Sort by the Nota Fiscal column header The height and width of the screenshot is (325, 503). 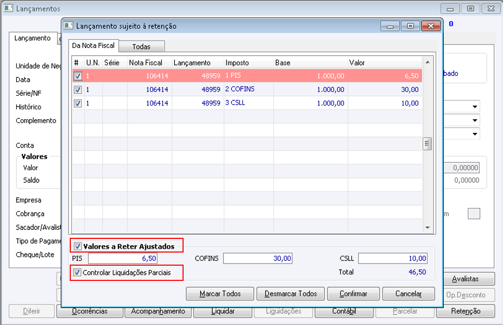149,63
